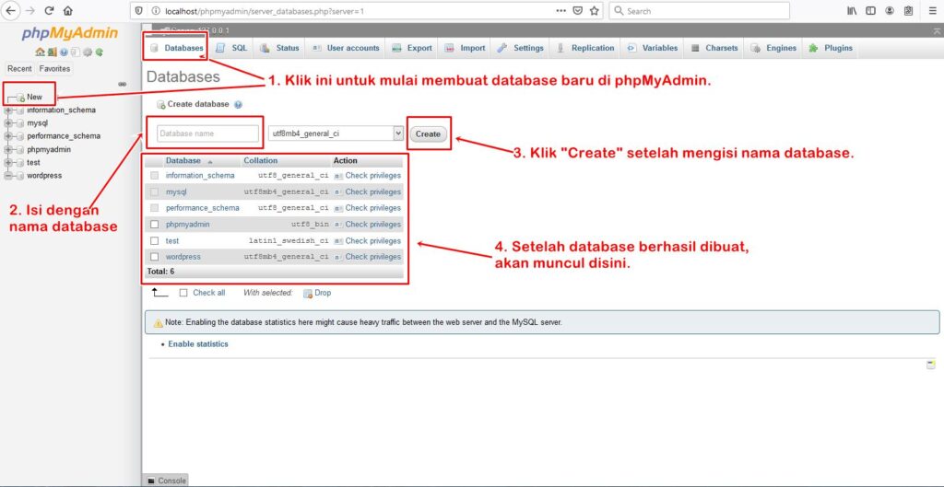Go back with browser back arrow
The height and width of the screenshot is (487, 944).
pos(10,11)
